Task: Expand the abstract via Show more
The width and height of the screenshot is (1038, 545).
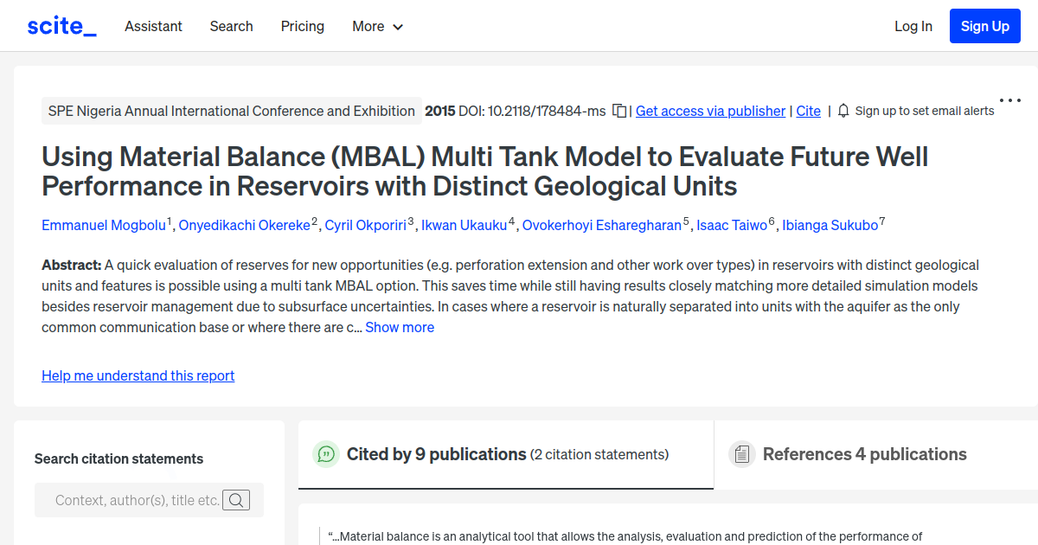Action: pos(399,327)
